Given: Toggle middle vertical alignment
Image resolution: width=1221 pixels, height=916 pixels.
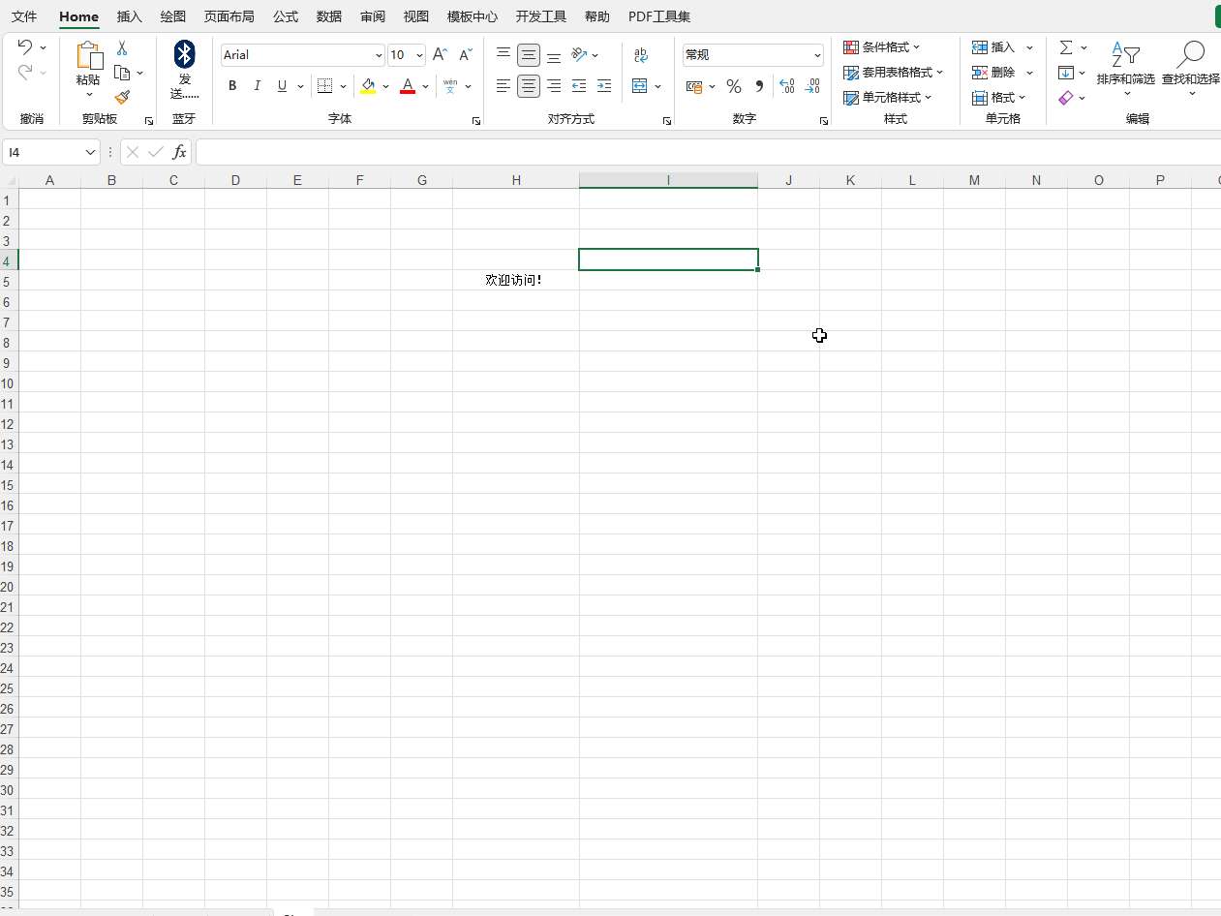Looking at the screenshot, I should click(529, 55).
